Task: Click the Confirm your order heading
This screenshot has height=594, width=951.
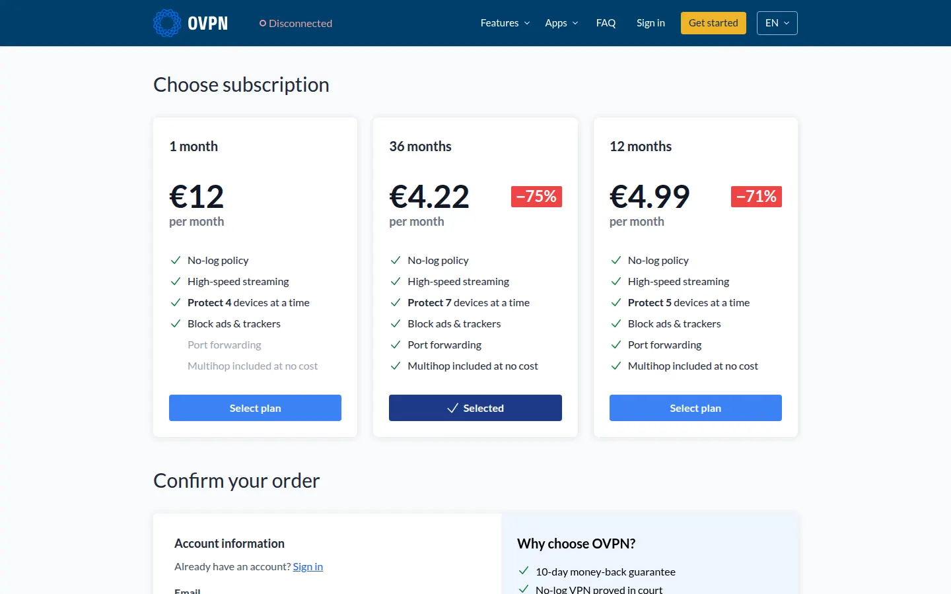Action: click(236, 481)
